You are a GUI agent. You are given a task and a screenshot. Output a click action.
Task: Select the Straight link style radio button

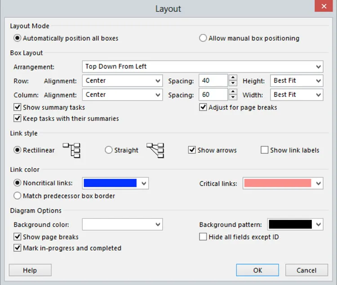(x=109, y=150)
